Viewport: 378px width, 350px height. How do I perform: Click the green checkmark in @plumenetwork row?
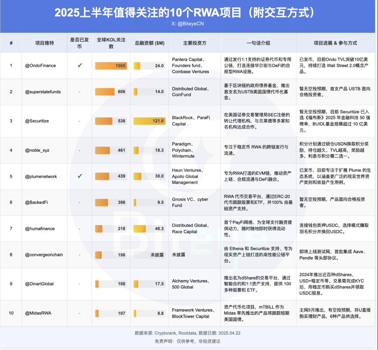pyautogui.click(x=80, y=176)
